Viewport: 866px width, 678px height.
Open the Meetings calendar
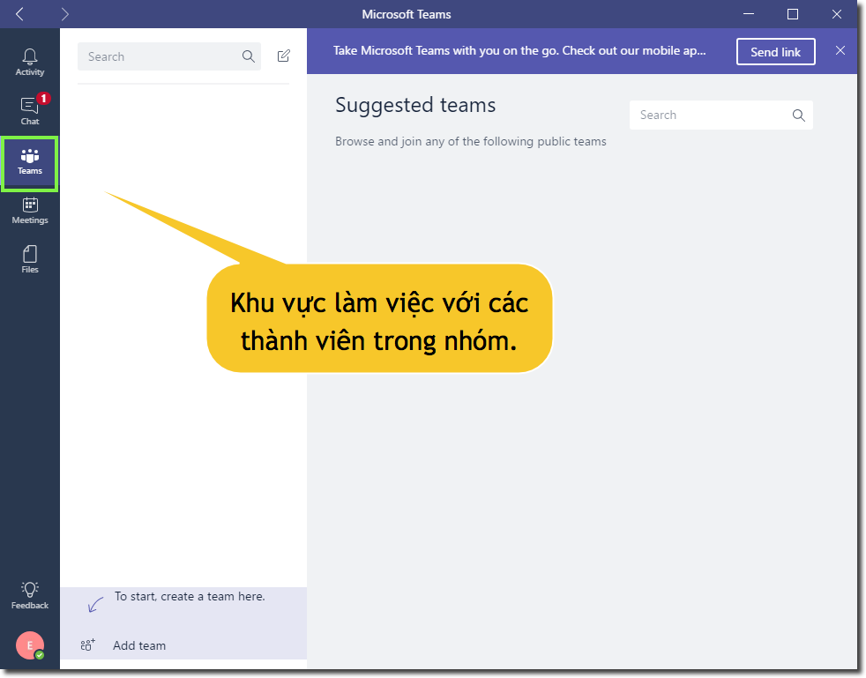point(29,210)
